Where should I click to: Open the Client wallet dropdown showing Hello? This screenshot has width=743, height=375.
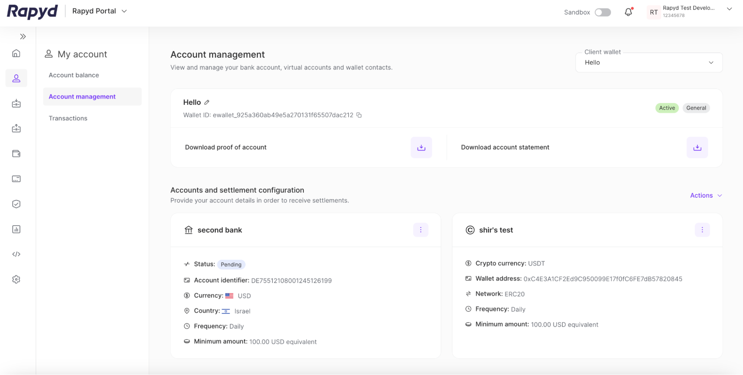[x=648, y=62]
